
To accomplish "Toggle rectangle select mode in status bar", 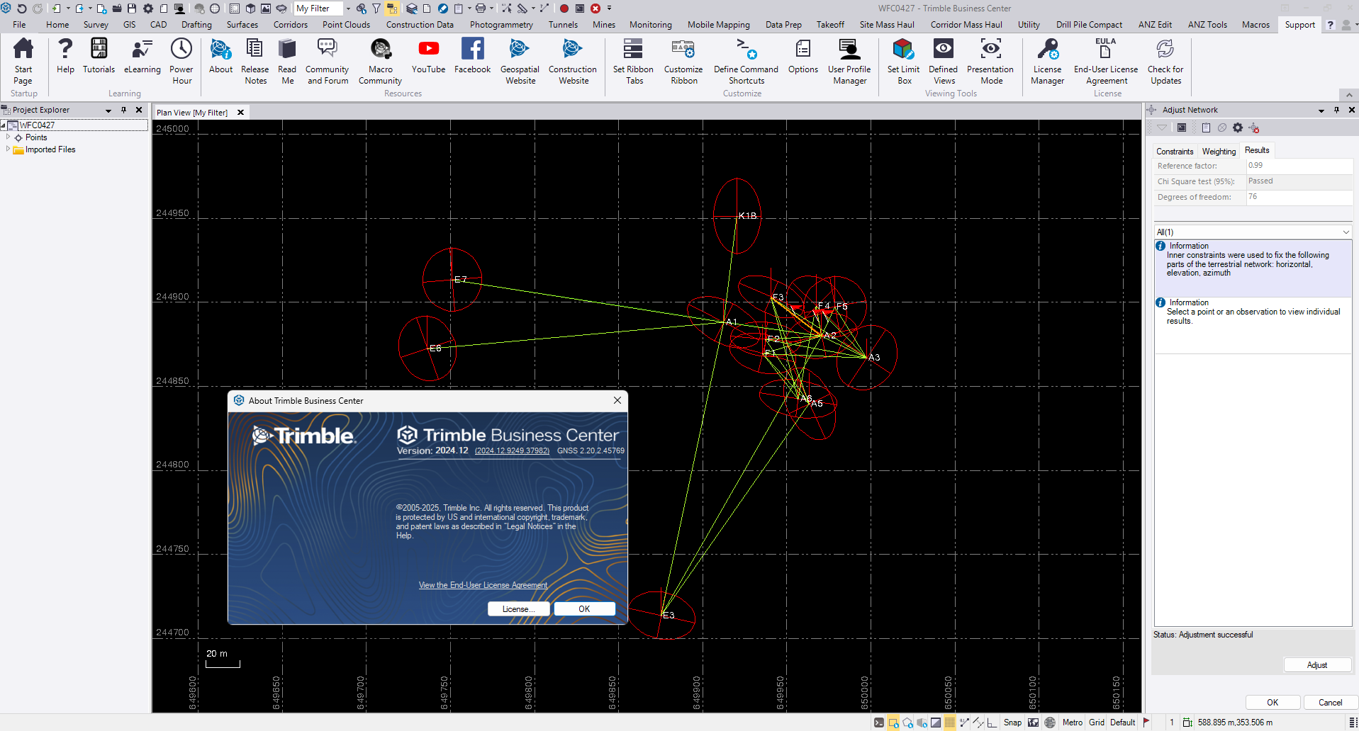I will pos(893,722).
